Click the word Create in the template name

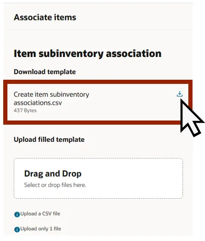(x=23, y=95)
